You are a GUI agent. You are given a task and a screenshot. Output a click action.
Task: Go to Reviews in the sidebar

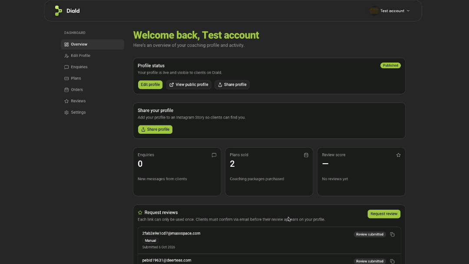click(92, 101)
